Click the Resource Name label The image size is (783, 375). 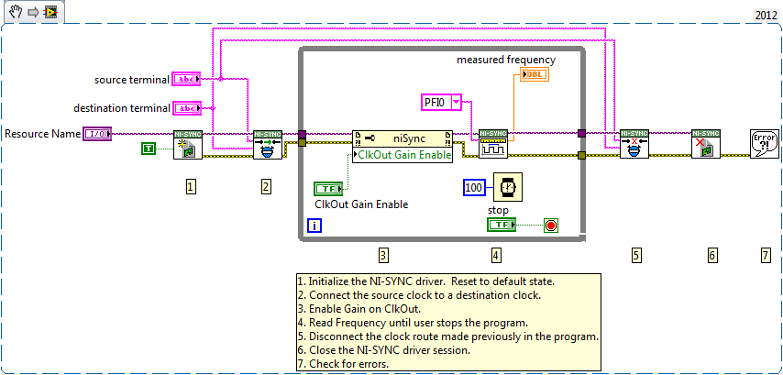[42, 134]
